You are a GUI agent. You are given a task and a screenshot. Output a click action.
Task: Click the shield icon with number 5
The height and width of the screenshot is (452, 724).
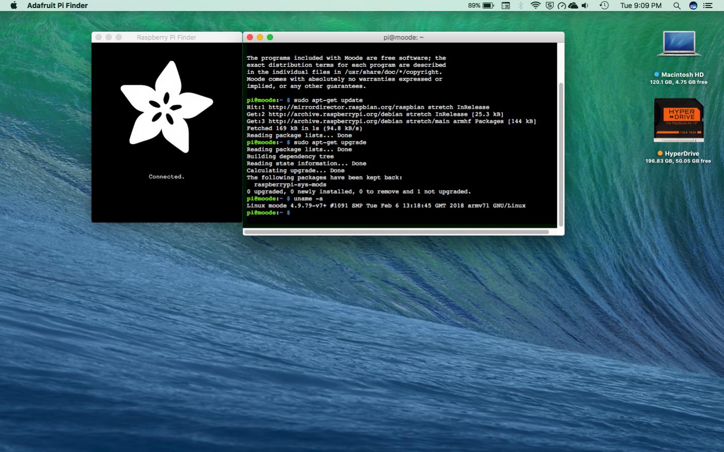[x=549, y=6]
